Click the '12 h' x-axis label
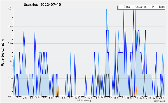 [90, 97]
